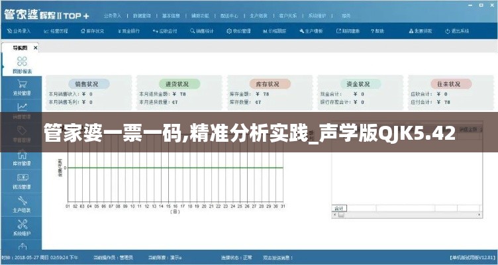Screen dimensions: 498x265
Task: Open 帮助 help toolbar item
Action: pos(377,31)
